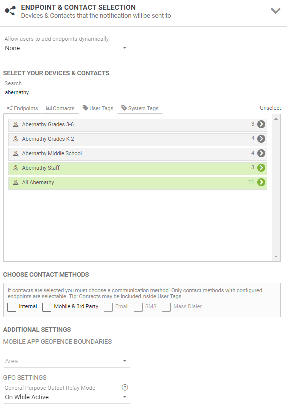
Task: Click the person icon beside Abernathy Grades K-2
Action: pos(16,139)
